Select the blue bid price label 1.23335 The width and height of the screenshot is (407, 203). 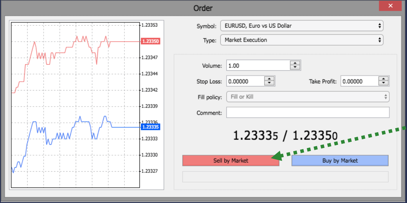tap(150, 127)
